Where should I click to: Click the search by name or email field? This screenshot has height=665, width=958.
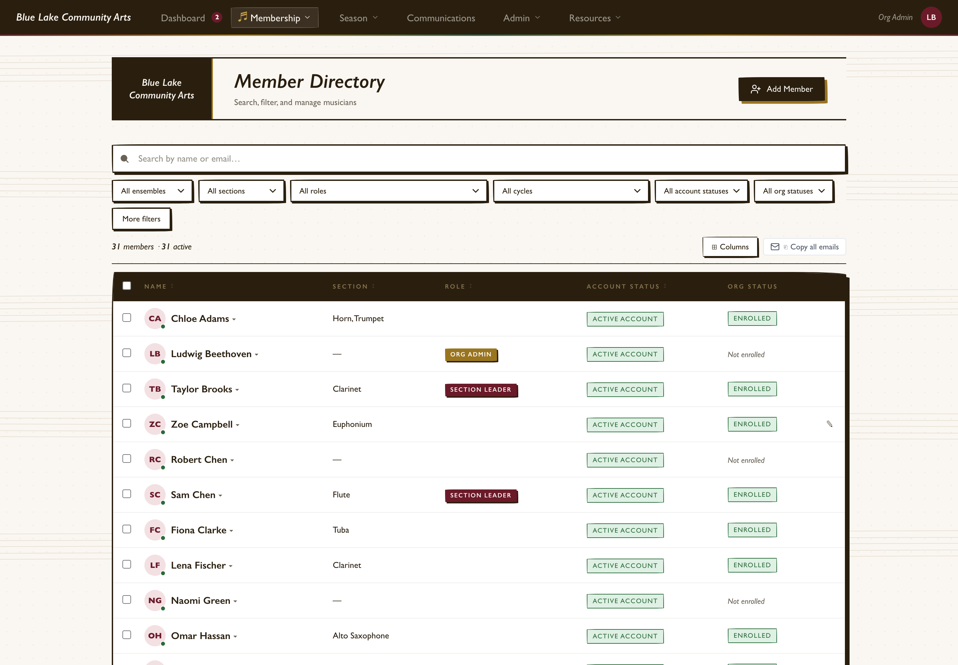(479, 159)
